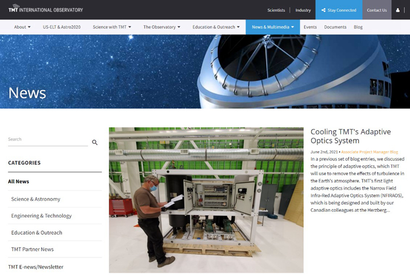
Task: Open the Documents page
Action: tap(335, 27)
